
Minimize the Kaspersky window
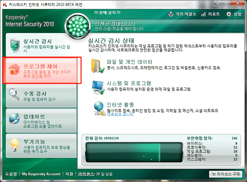tap(218, 3)
